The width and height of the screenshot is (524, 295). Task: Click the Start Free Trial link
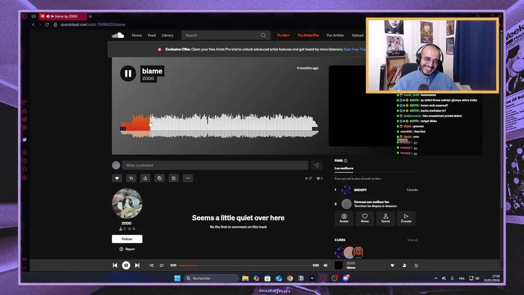(355, 49)
